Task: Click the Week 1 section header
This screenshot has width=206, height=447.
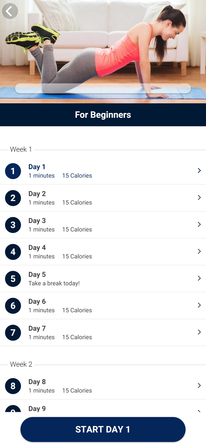Action: point(21,149)
